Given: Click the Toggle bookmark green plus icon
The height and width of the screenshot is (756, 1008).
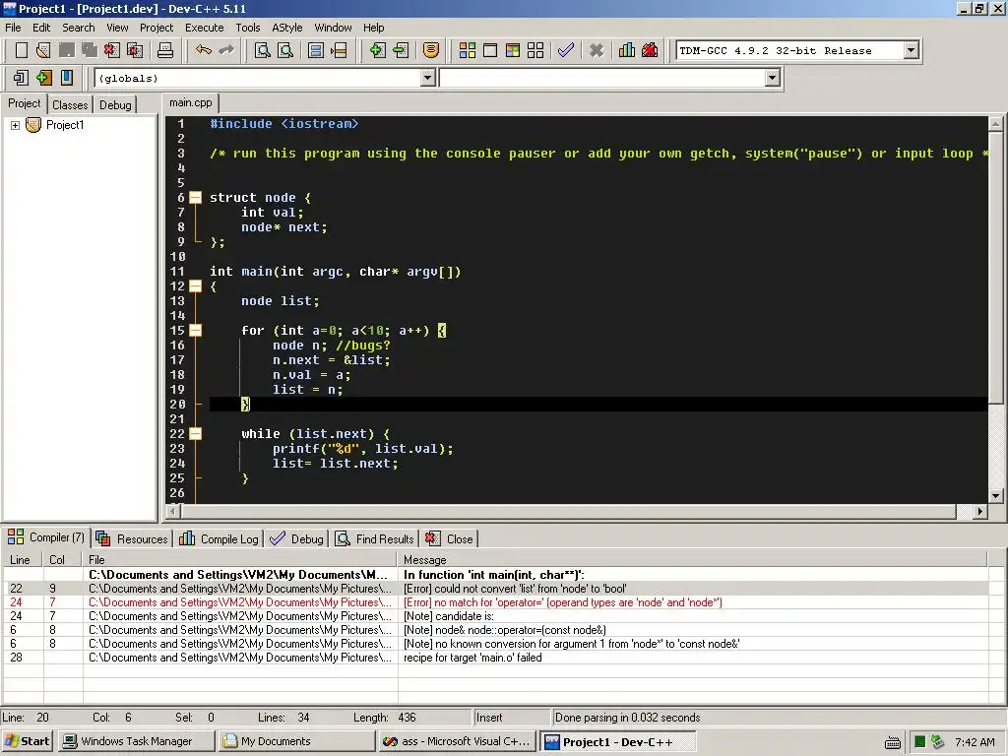Looking at the screenshot, I should tap(43, 78).
